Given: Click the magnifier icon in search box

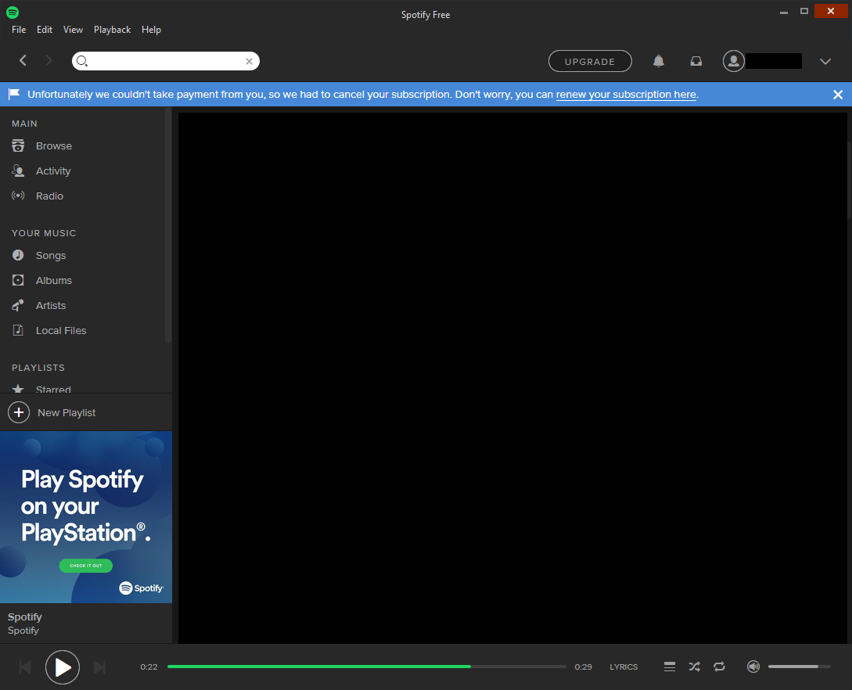Looking at the screenshot, I should coord(82,61).
